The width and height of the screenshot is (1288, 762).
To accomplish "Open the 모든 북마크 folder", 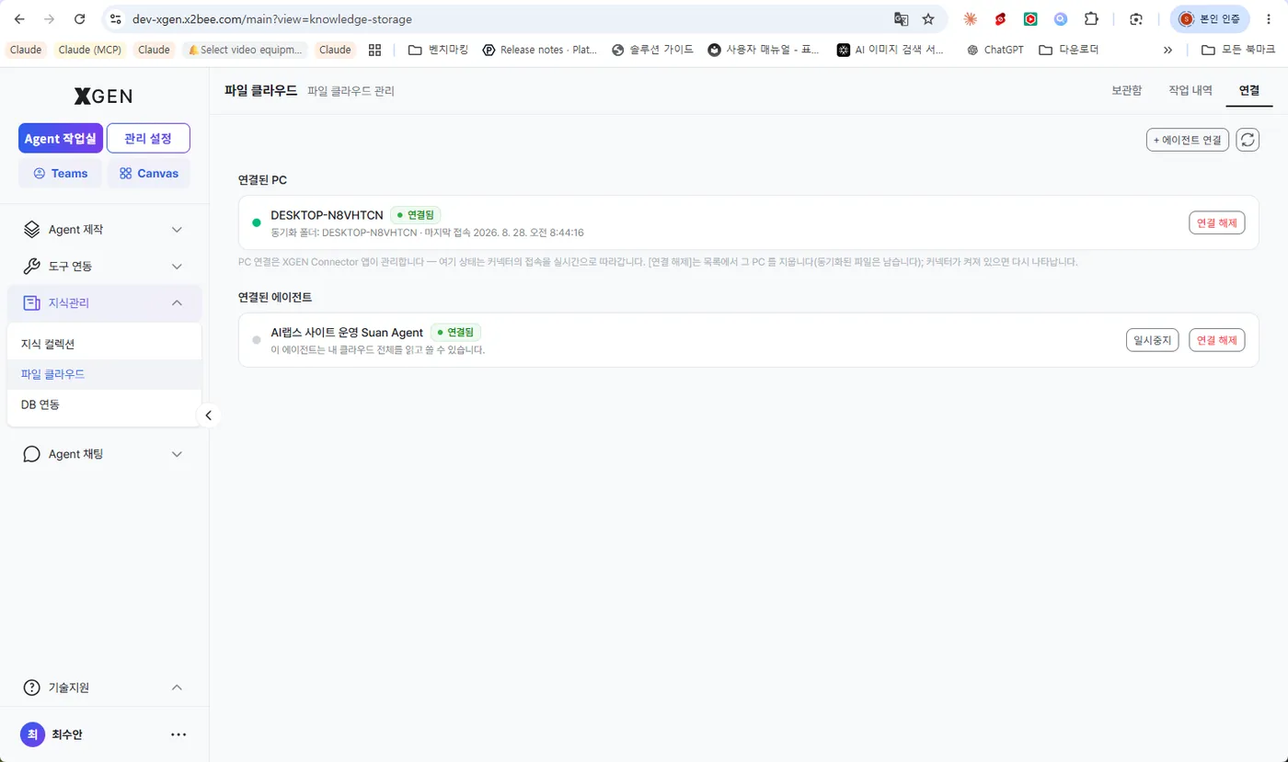I will coord(1238,50).
